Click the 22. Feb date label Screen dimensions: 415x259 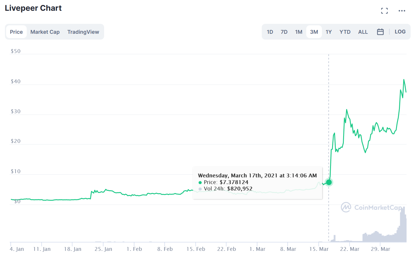pyautogui.click(x=227, y=249)
